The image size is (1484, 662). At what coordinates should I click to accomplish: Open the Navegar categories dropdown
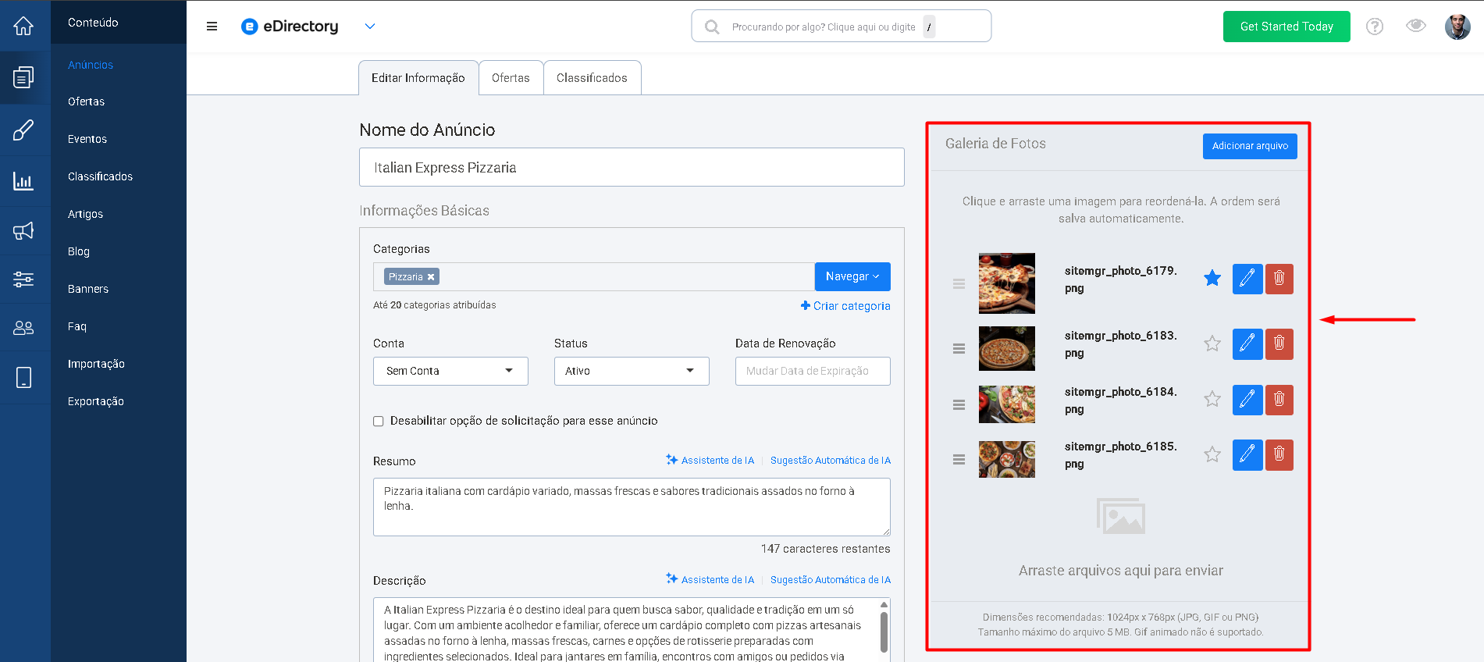[x=852, y=276]
